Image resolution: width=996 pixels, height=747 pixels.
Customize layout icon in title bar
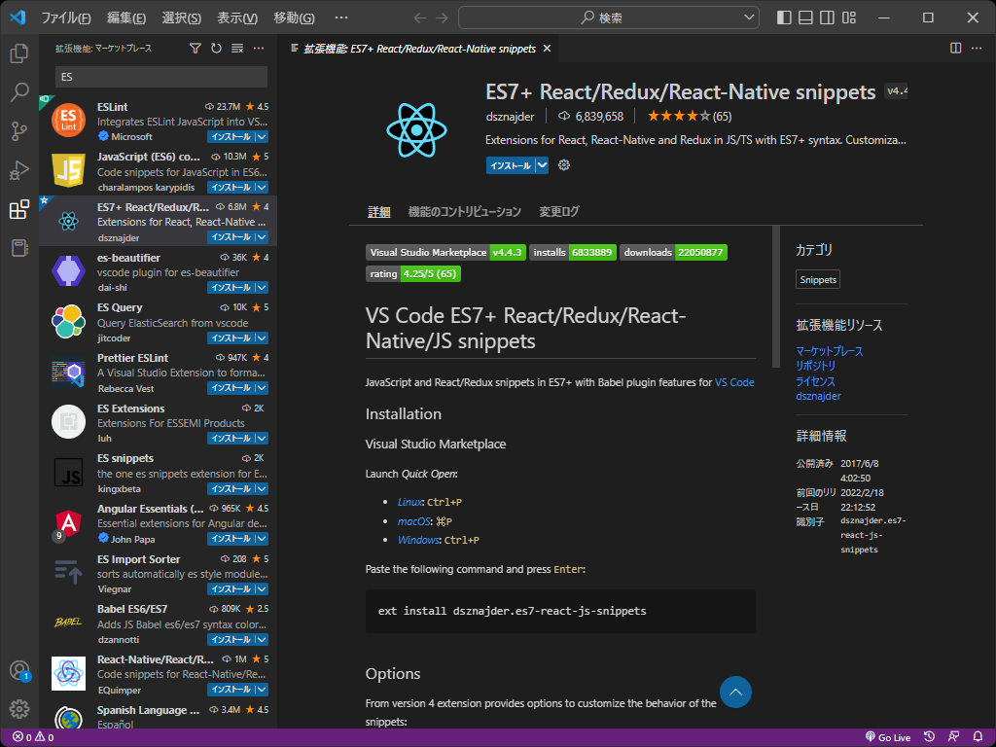coord(848,18)
